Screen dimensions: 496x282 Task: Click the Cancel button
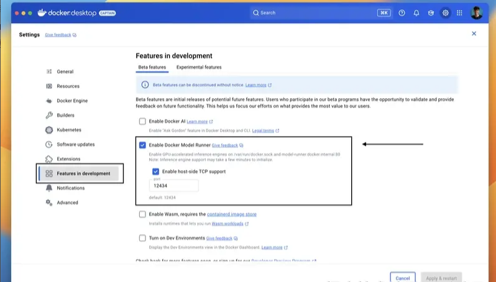(x=403, y=278)
